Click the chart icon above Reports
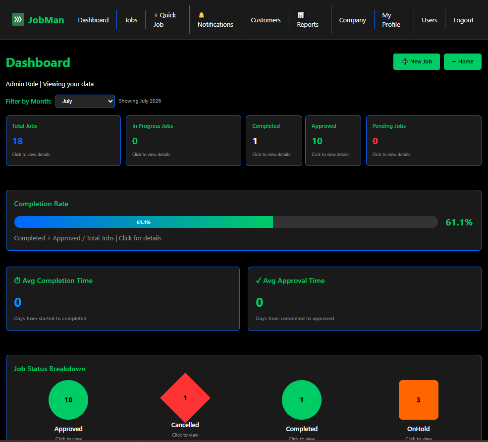The width and height of the screenshot is (488, 442). pyautogui.click(x=301, y=15)
